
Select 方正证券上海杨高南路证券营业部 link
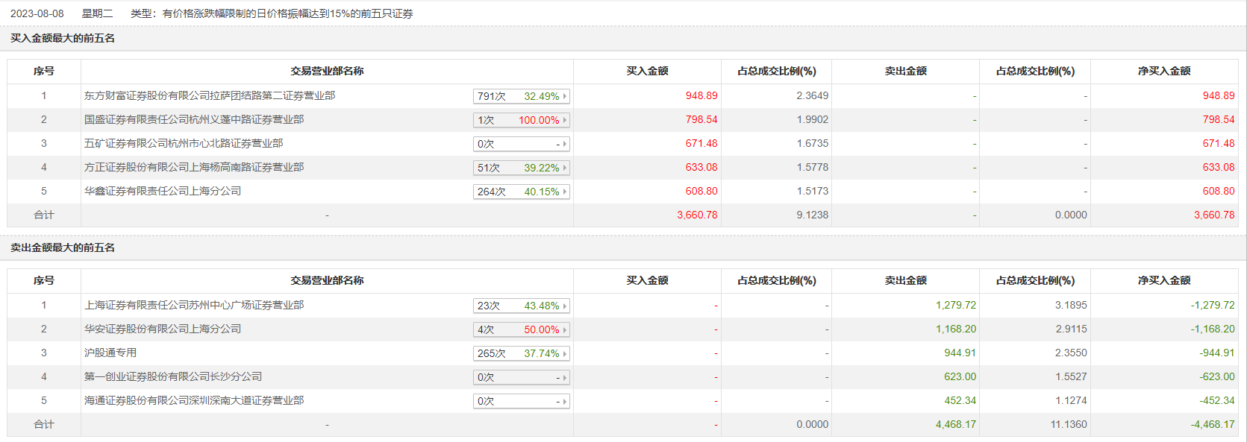tap(194, 167)
